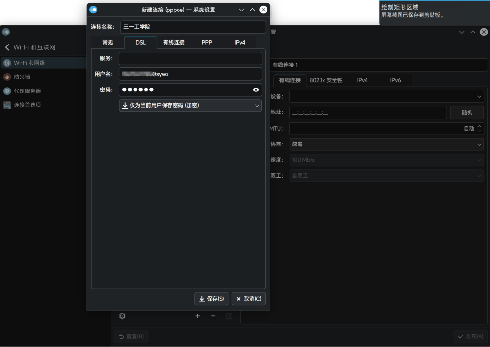Screen dimensions: 490x347
Task: Toggle password visibility eye icon
Action: pos(256,90)
